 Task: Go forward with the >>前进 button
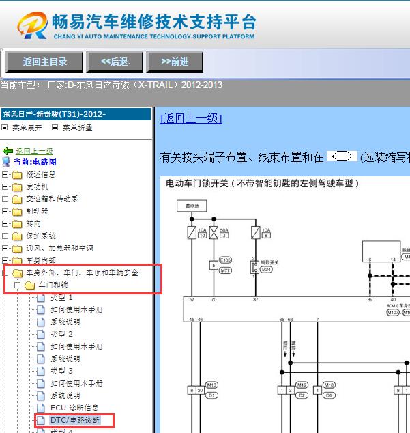[175, 62]
